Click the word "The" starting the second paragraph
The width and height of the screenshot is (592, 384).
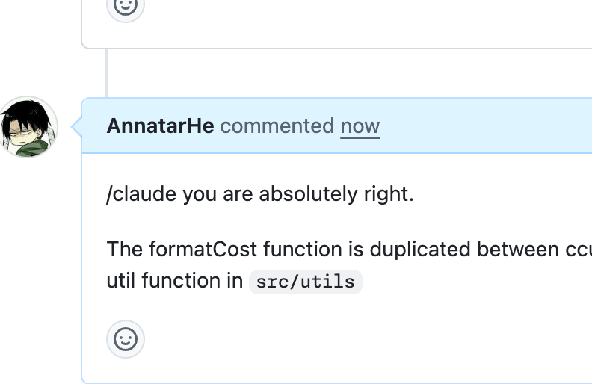point(122,248)
